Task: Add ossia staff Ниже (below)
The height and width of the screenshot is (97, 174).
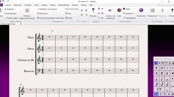Action: click(x=69, y=18)
